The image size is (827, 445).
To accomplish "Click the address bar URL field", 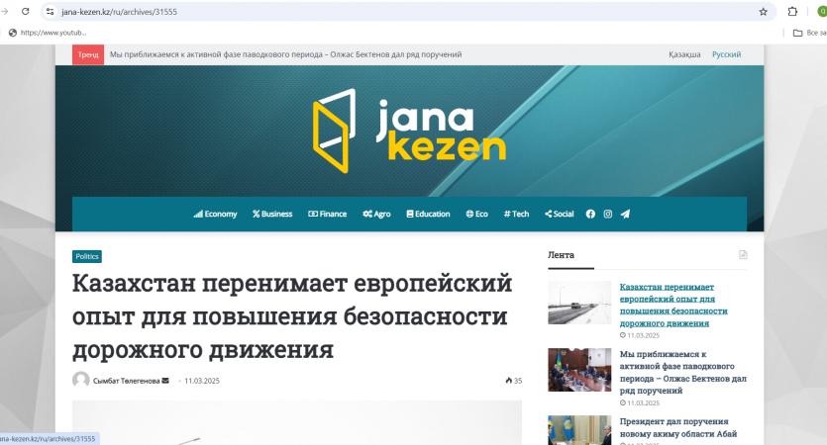I will tap(406, 12).
